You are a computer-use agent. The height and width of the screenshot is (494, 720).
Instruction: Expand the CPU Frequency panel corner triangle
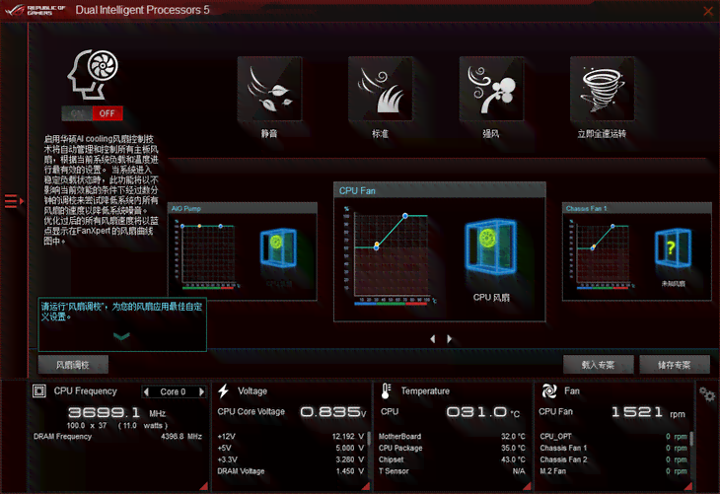point(204,486)
